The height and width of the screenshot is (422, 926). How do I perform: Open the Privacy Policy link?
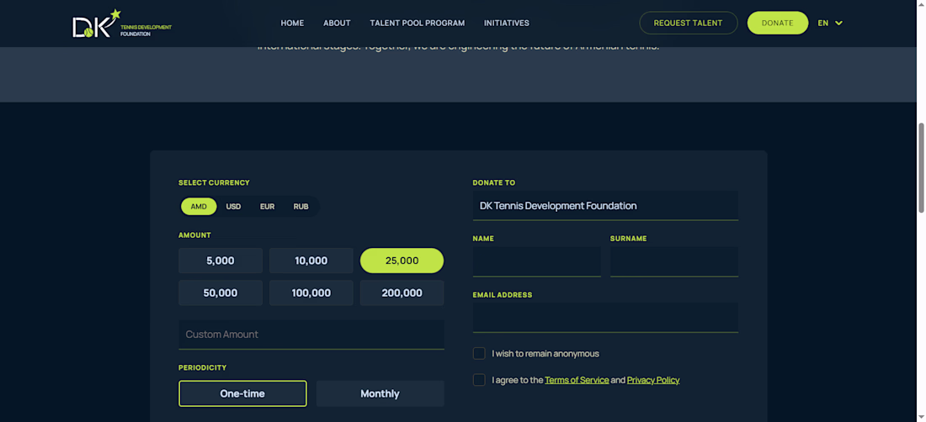point(653,380)
